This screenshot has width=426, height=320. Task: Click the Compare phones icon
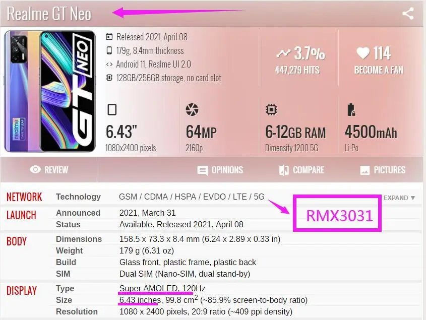click(x=284, y=170)
